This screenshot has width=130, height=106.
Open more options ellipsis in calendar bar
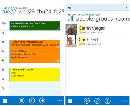click(x=60, y=101)
